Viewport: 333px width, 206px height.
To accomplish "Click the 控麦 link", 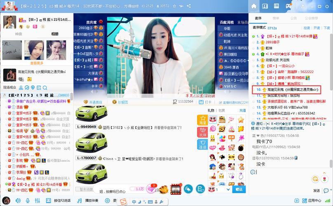I will [307, 28].
